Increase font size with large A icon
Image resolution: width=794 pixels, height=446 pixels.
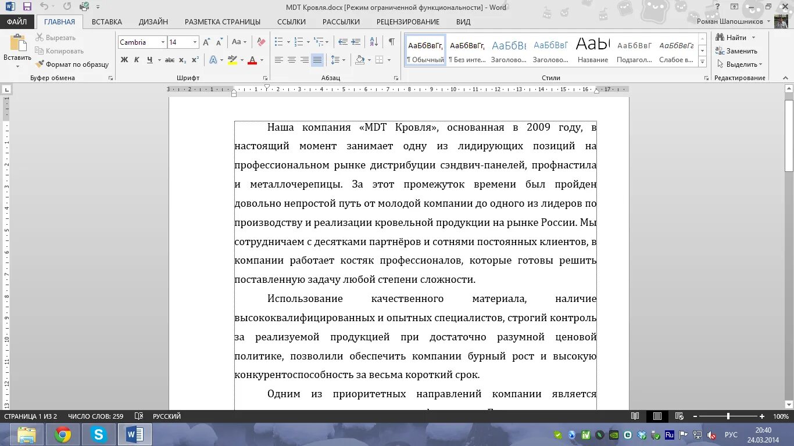click(206, 42)
